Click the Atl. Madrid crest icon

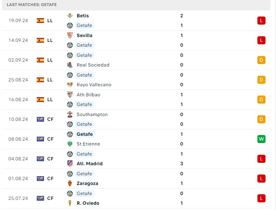coord(70,164)
